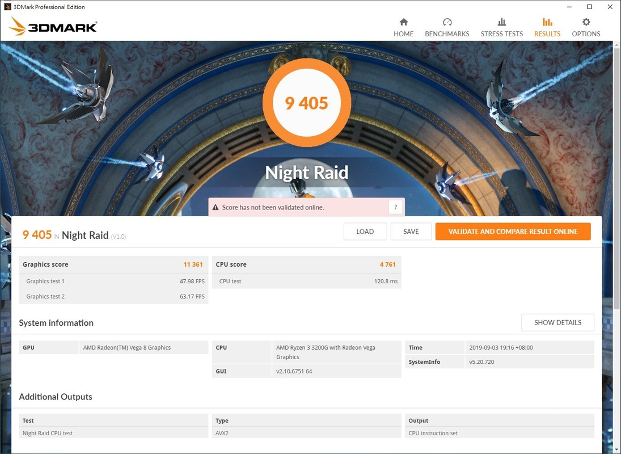Click Additional Outputs heading
This screenshot has width=621, height=454.
coord(56,397)
